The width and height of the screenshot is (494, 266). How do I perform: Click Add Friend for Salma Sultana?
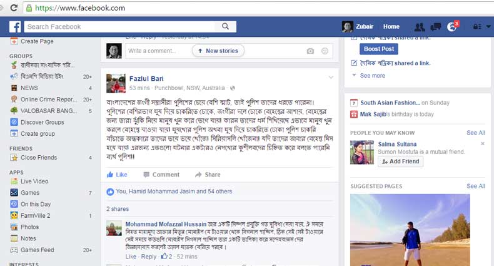400,161
